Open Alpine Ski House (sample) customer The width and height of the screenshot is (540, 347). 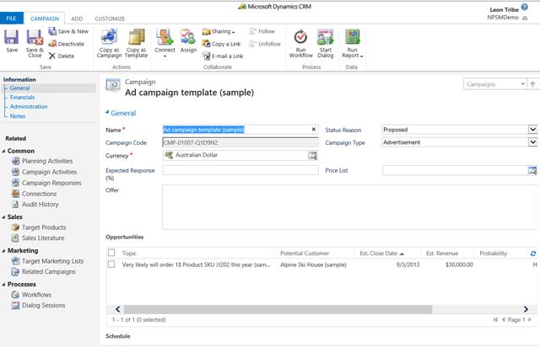(313, 264)
